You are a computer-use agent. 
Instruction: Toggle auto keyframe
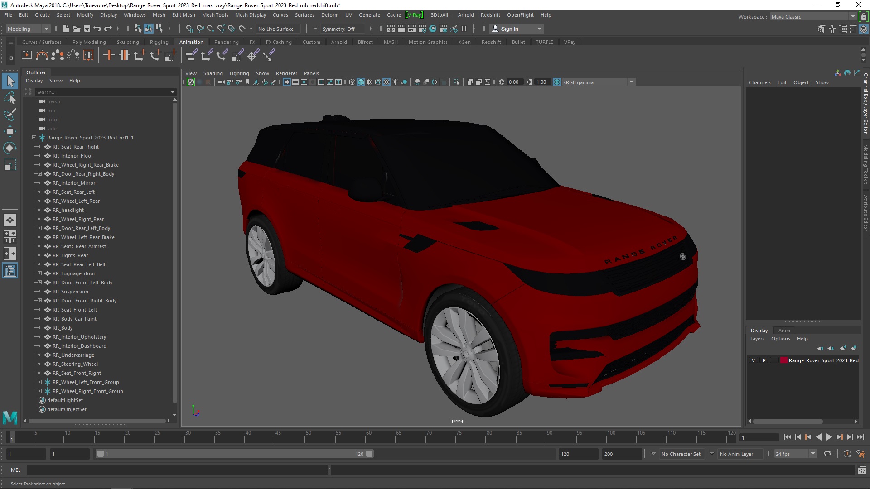[x=847, y=454]
